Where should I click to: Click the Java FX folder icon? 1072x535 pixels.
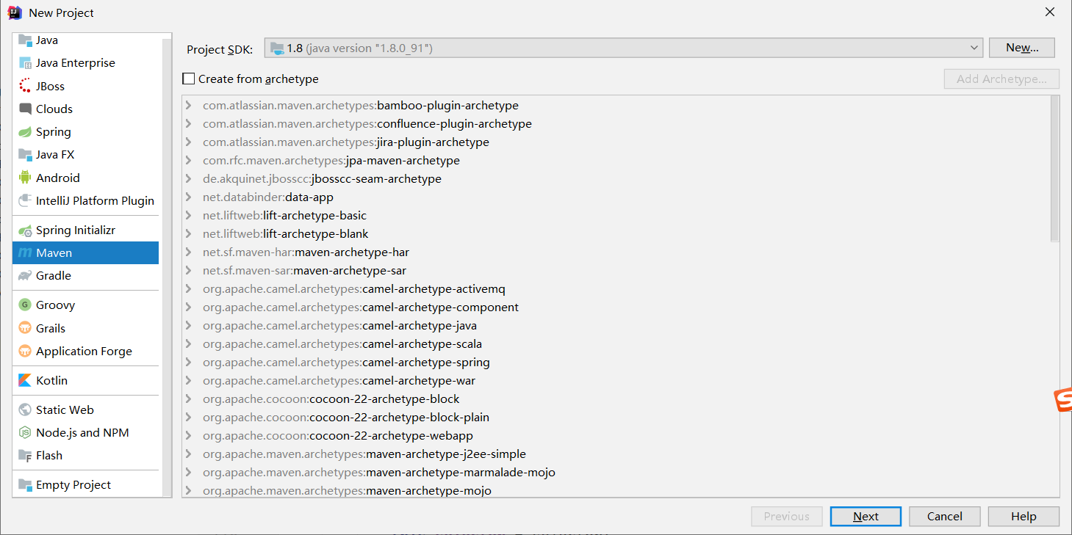point(26,155)
